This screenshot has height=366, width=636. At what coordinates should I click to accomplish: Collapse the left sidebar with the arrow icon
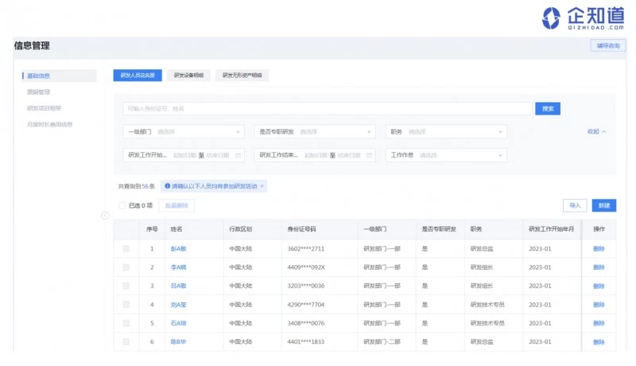(105, 216)
